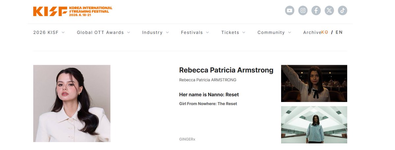Click the KISF Korea International Streaming Festival logo
The height and width of the screenshot is (150, 395).
(x=73, y=11)
